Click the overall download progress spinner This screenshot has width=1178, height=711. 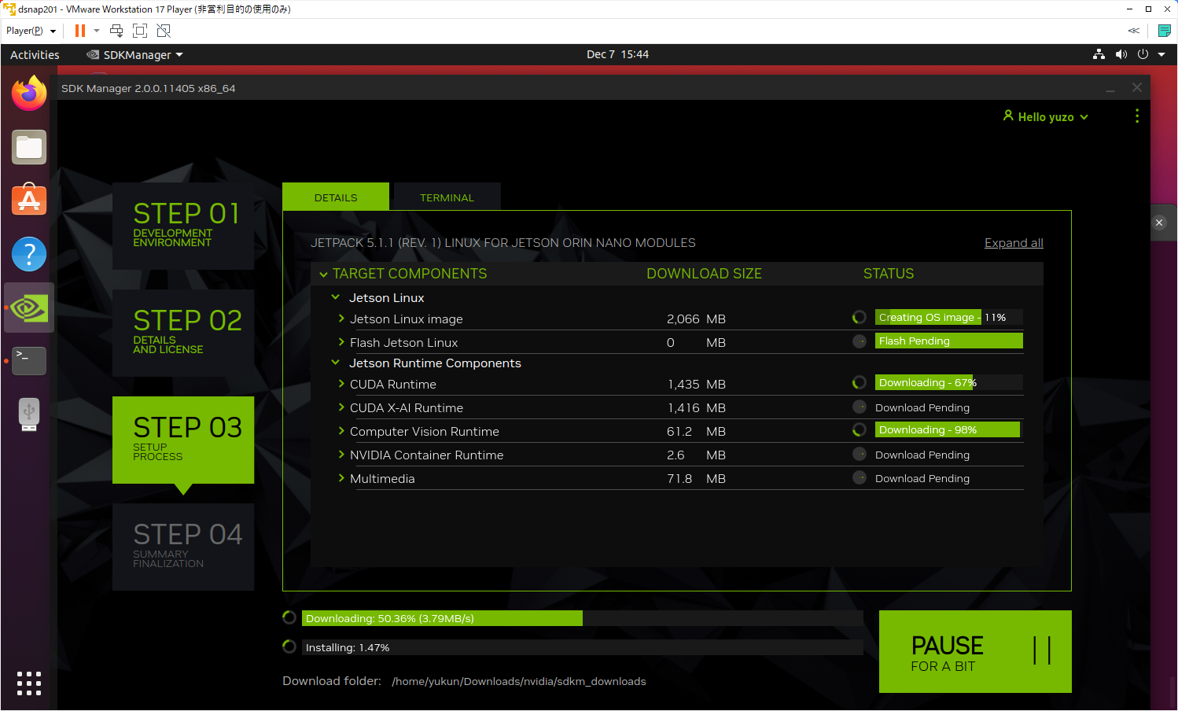(289, 617)
